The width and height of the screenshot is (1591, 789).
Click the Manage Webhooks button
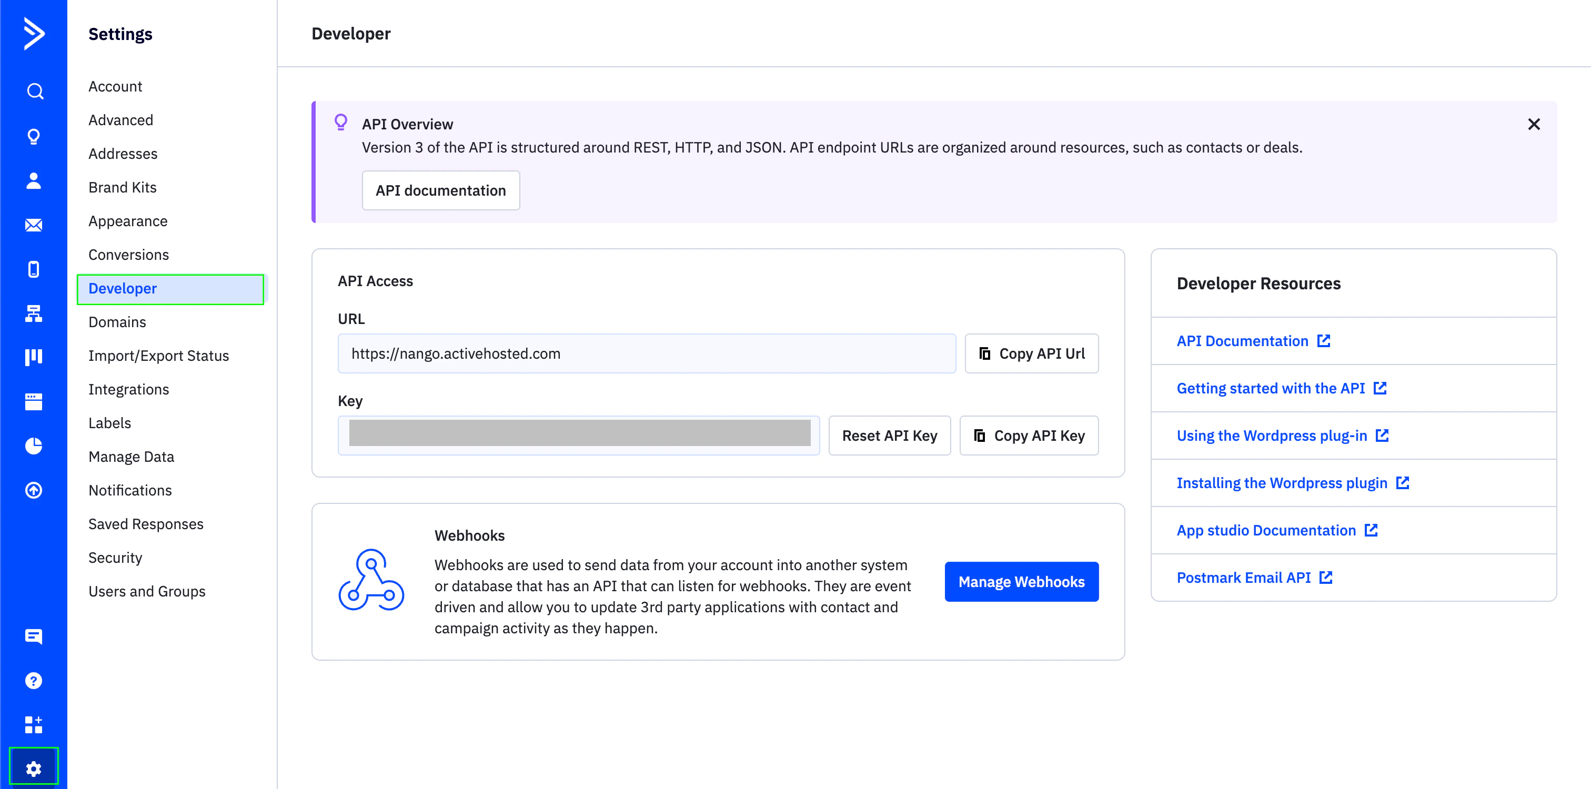(x=1021, y=582)
